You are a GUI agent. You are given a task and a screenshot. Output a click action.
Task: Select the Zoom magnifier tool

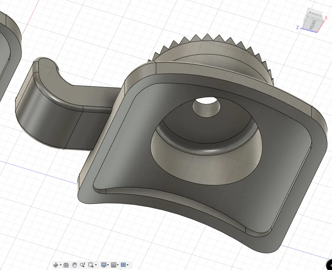(x=83, y=265)
